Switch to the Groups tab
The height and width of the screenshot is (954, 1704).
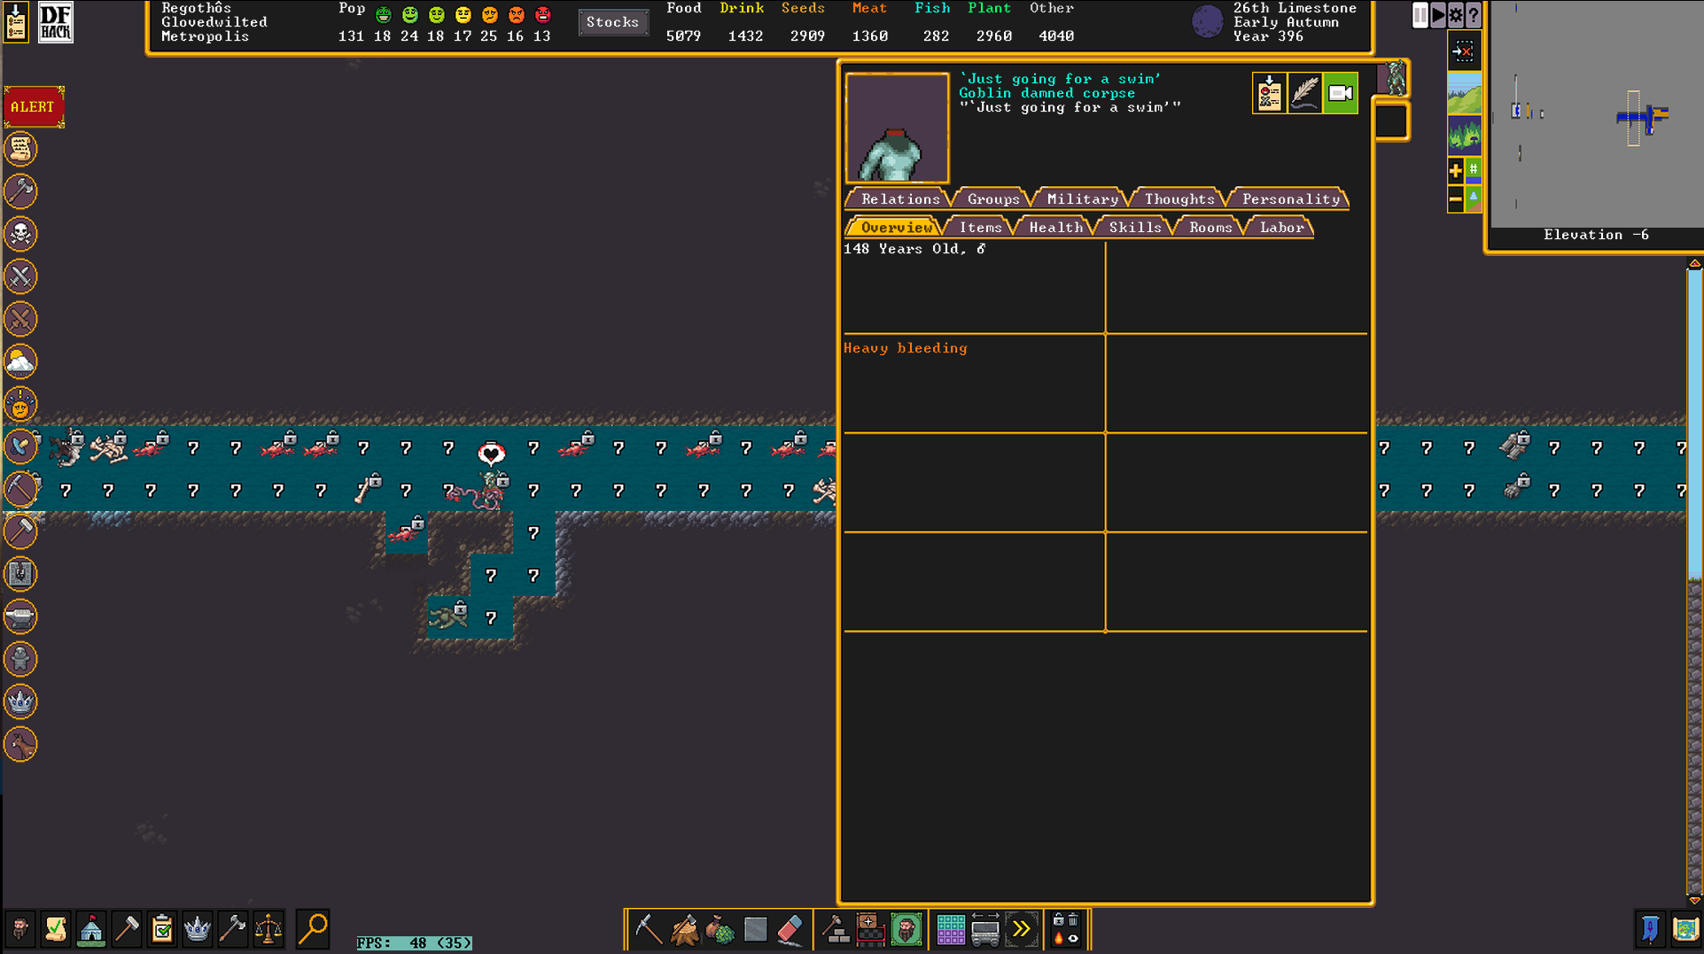pos(993,198)
